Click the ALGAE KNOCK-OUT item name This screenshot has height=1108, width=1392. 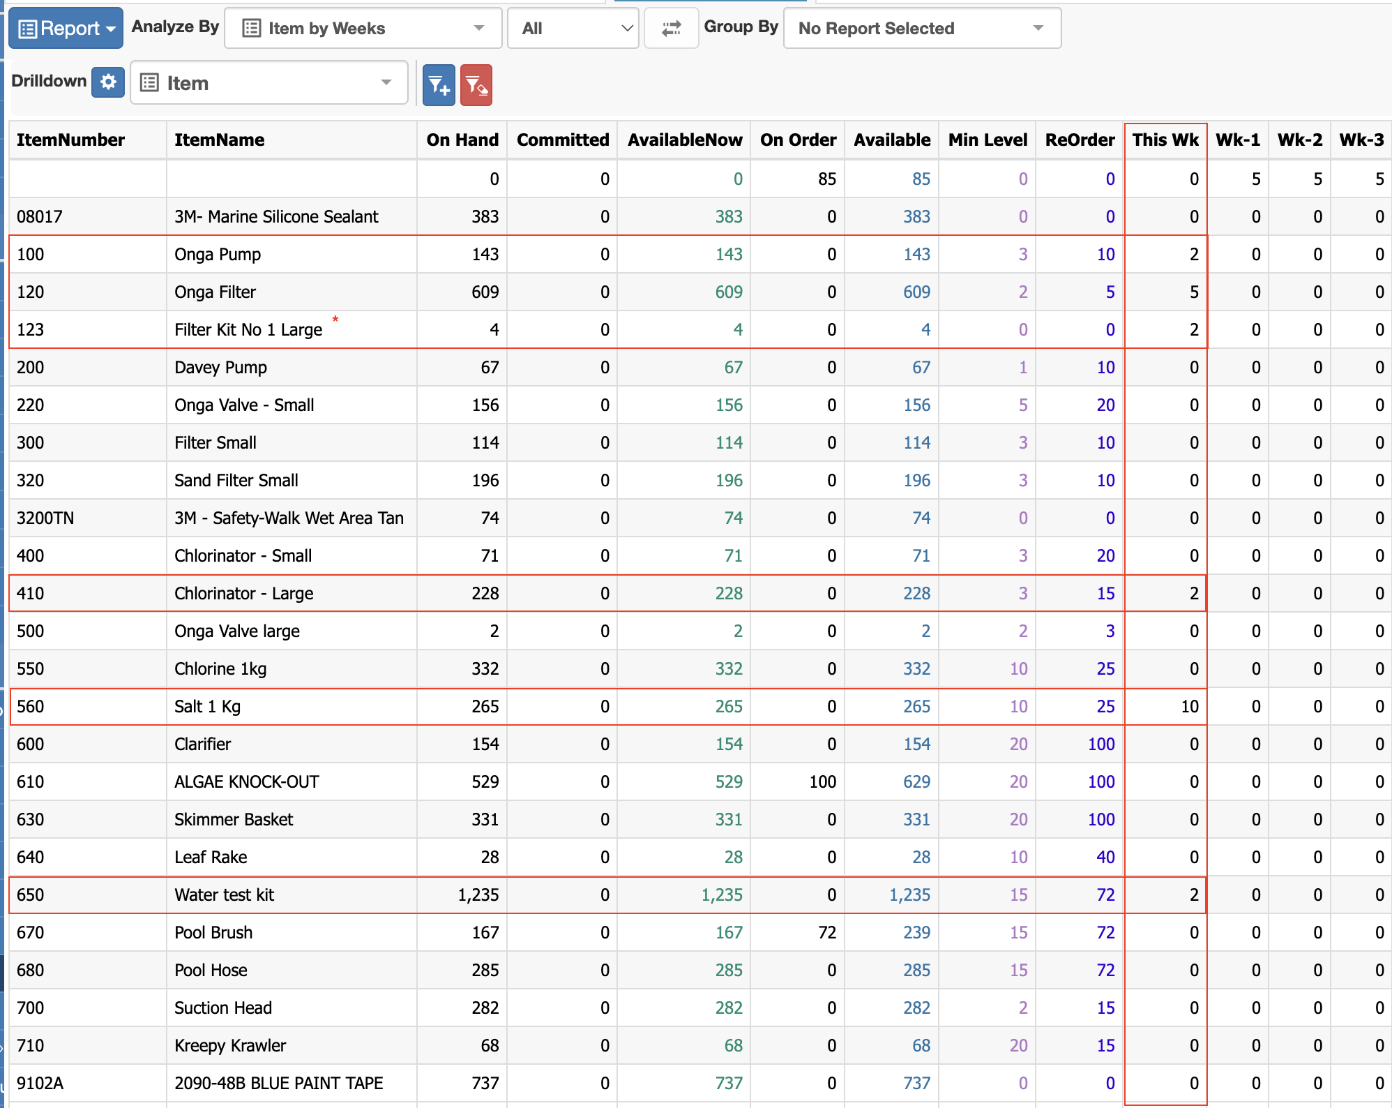pyautogui.click(x=247, y=781)
